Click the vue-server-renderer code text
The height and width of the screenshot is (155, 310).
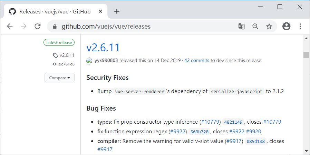pos(139,91)
